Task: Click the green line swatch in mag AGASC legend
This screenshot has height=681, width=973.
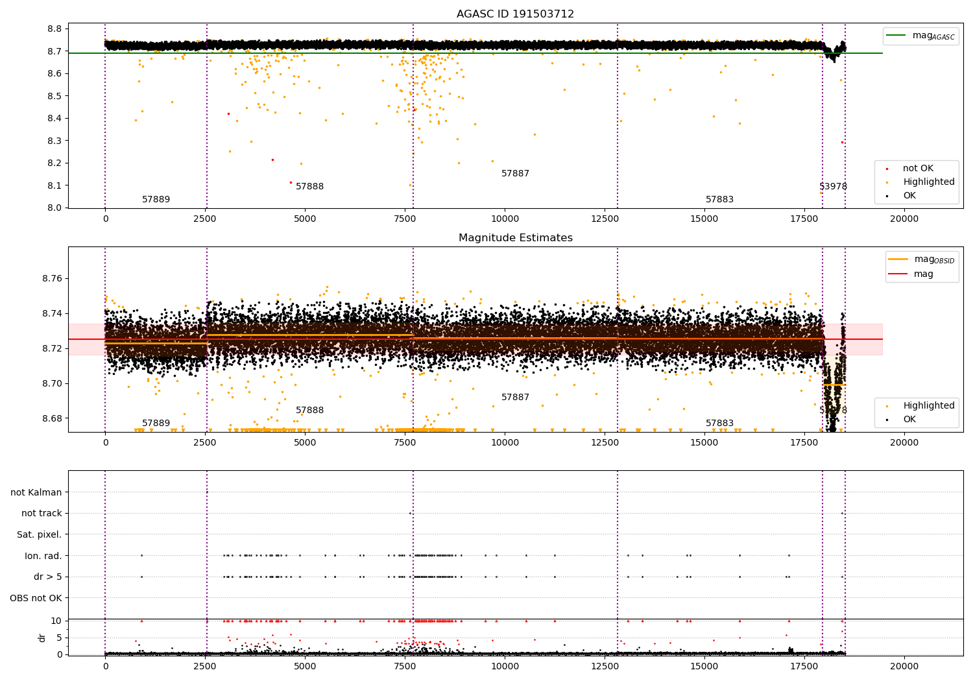Action: tap(896, 36)
